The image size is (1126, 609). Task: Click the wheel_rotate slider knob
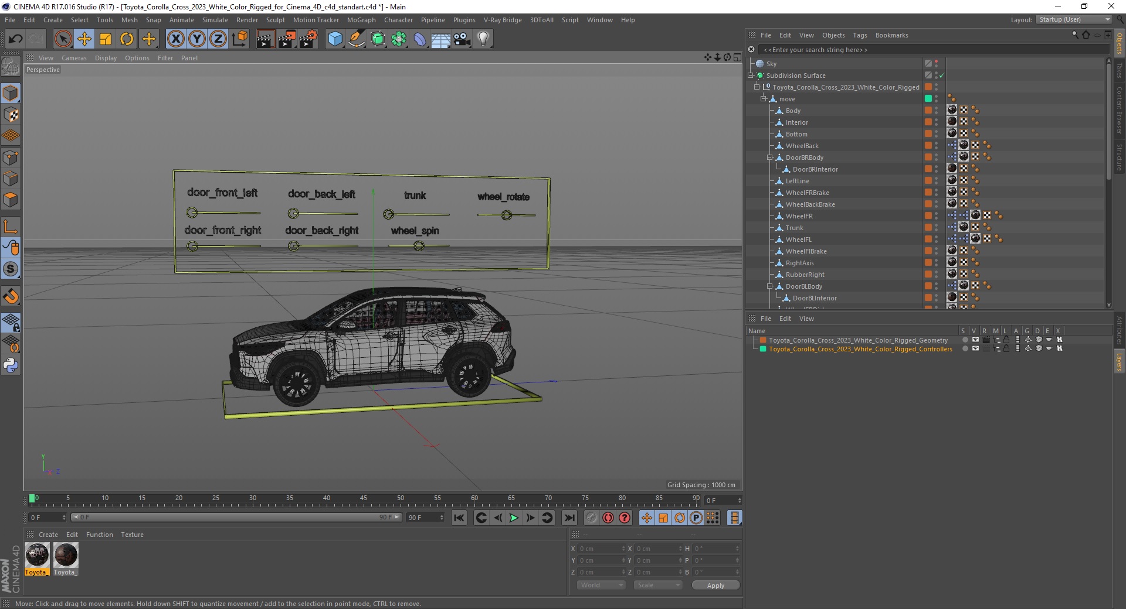(507, 215)
